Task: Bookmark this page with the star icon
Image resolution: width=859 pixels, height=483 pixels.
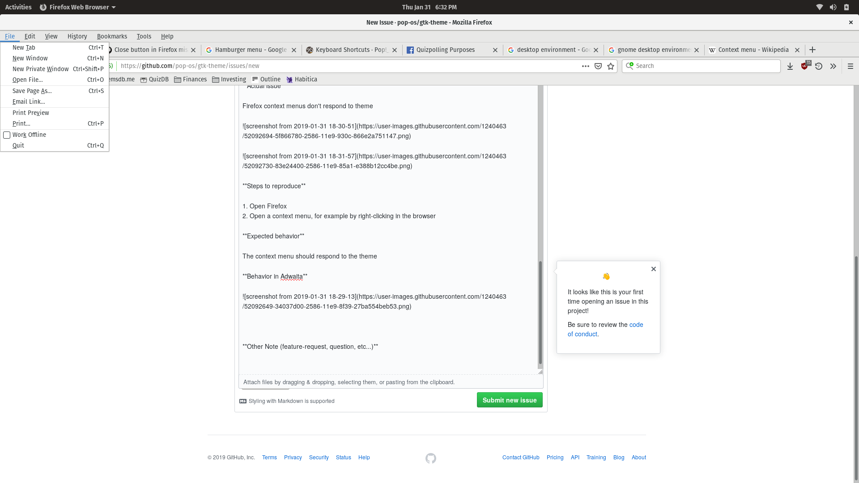Action: pyautogui.click(x=611, y=66)
